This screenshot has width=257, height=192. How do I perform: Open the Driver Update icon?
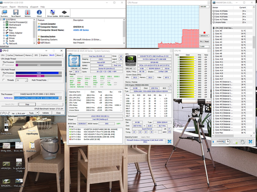pos(52,13)
